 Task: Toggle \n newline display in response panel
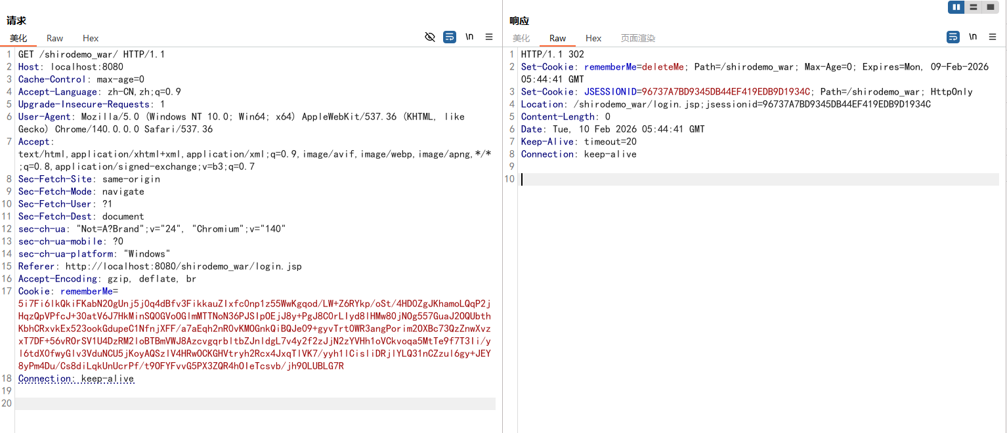tap(972, 37)
